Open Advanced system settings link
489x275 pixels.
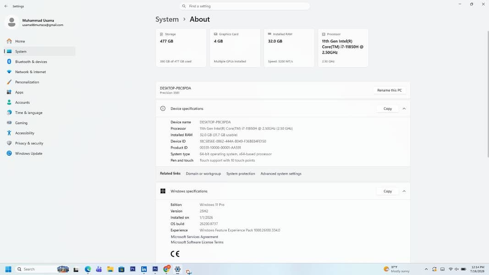[280, 174]
